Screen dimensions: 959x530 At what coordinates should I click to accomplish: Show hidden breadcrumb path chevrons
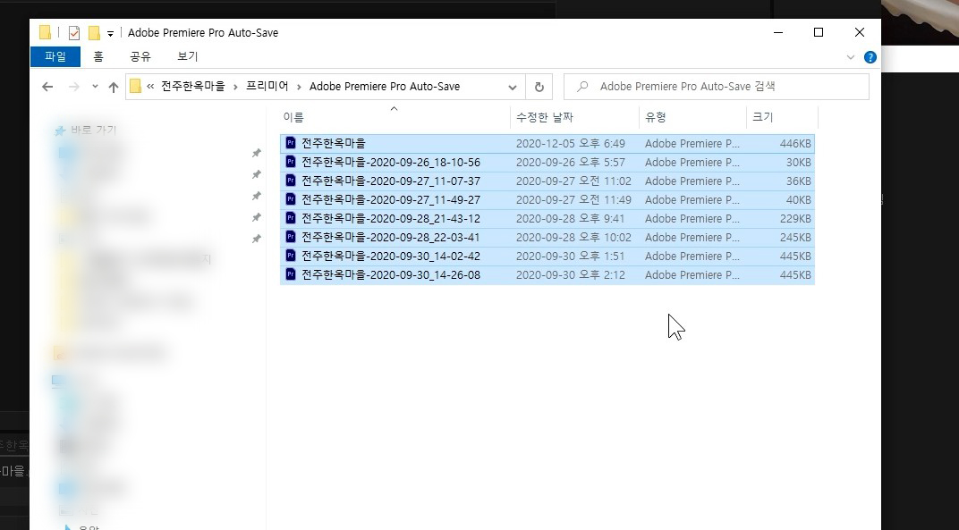click(x=150, y=87)
